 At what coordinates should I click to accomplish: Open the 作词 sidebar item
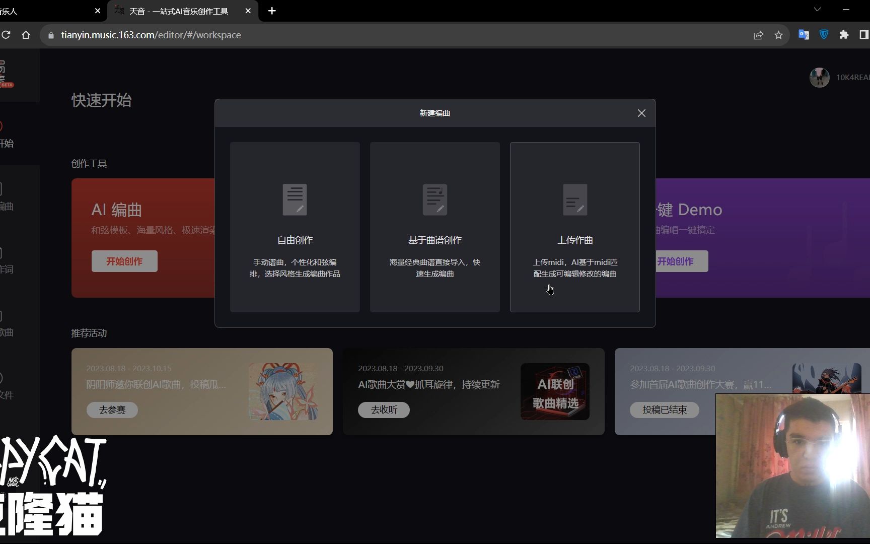7,260
